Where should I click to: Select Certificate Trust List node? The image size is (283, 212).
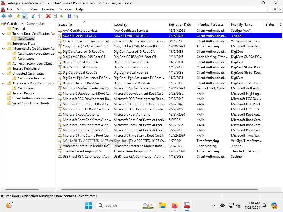coord(32,78)
